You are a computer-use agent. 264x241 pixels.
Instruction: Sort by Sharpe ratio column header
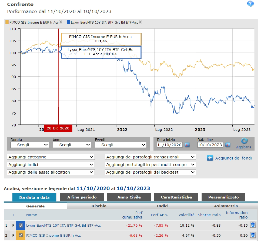[209, 215]
